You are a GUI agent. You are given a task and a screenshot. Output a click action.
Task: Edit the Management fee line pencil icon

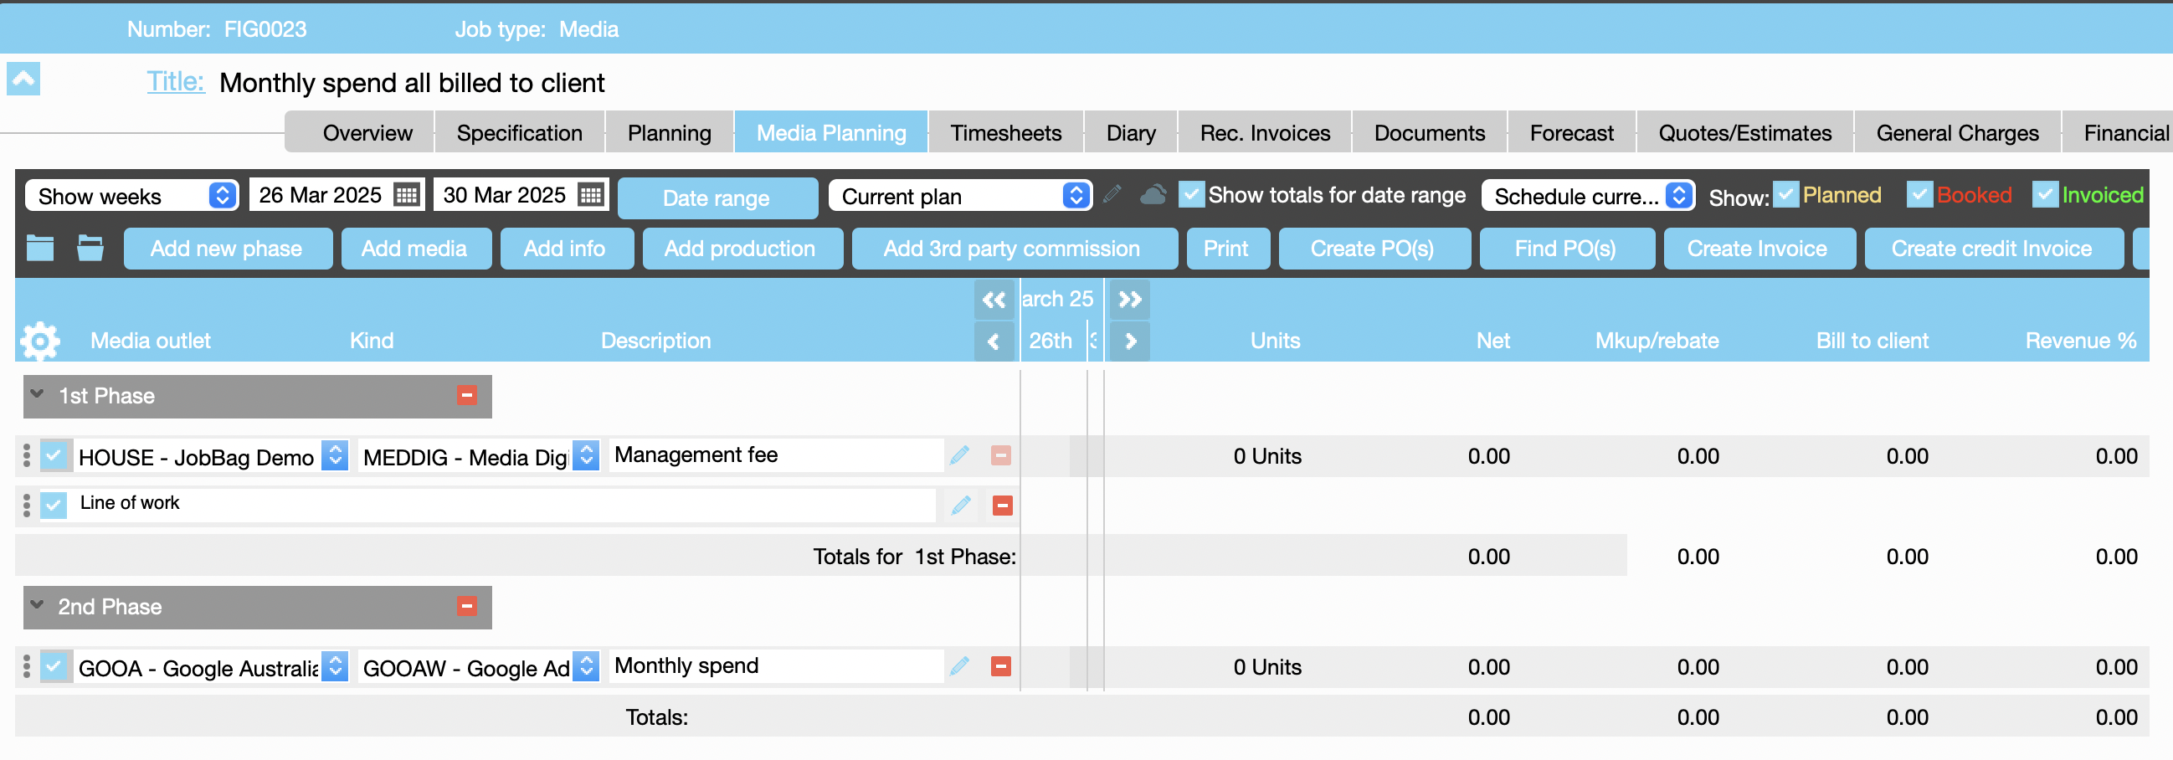960,455
